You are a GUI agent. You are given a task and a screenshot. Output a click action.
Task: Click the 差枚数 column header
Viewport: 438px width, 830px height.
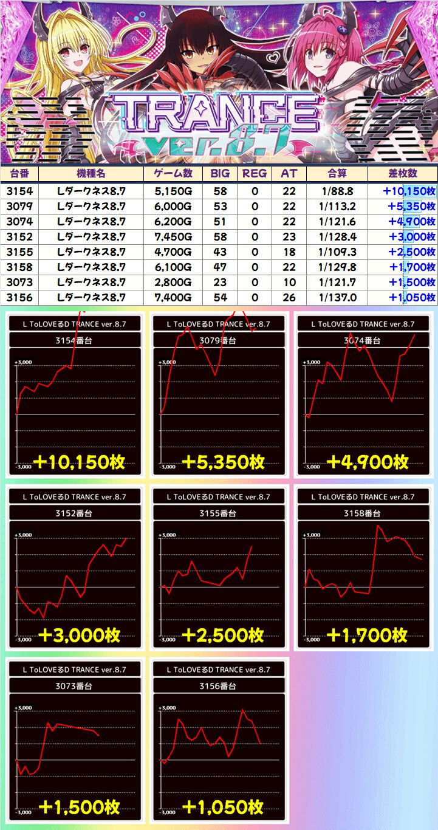[x=402, y=173]
